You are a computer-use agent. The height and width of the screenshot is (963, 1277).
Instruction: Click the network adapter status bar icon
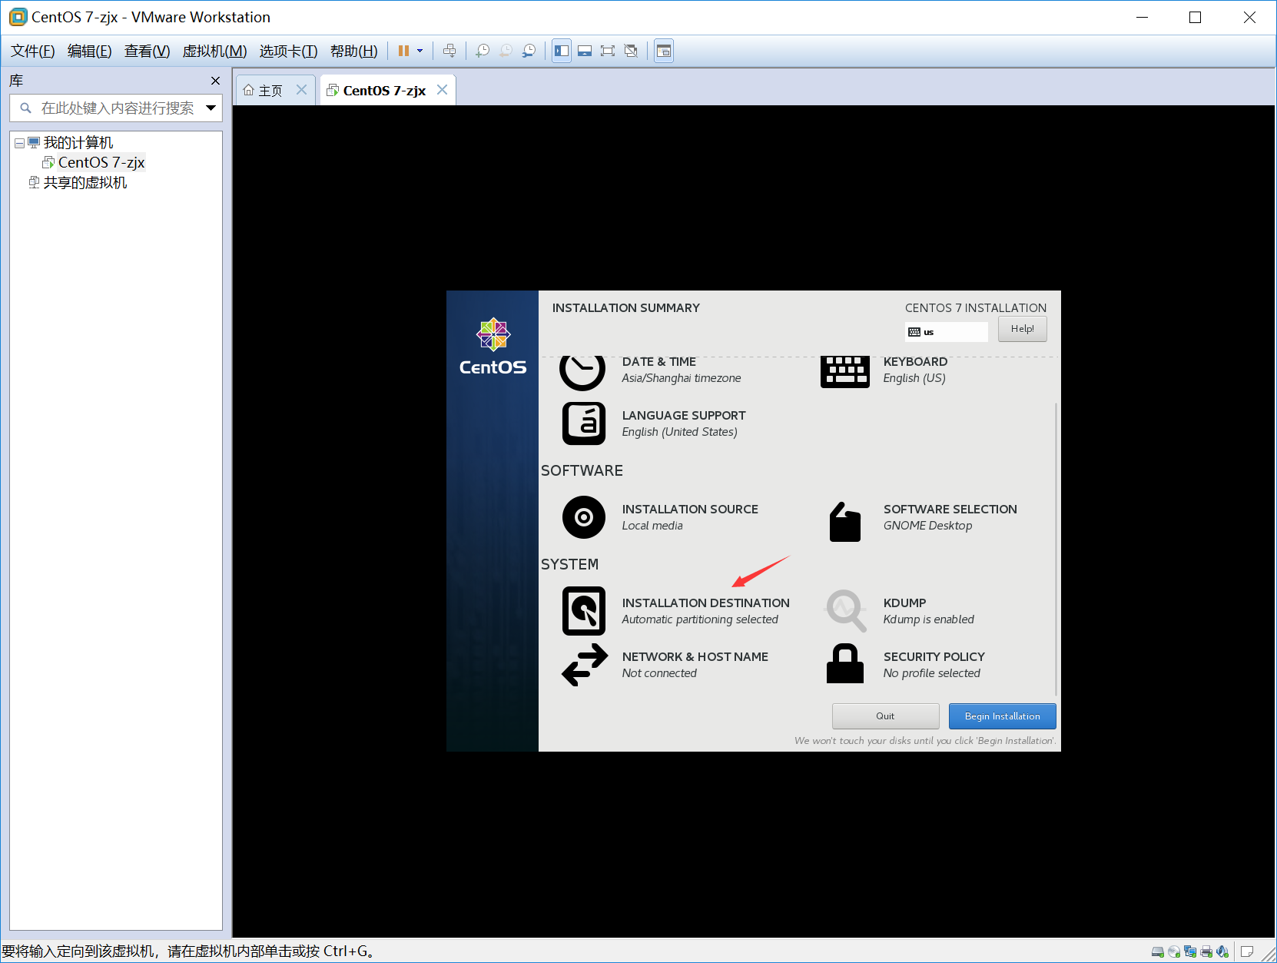coord(1190,952)
